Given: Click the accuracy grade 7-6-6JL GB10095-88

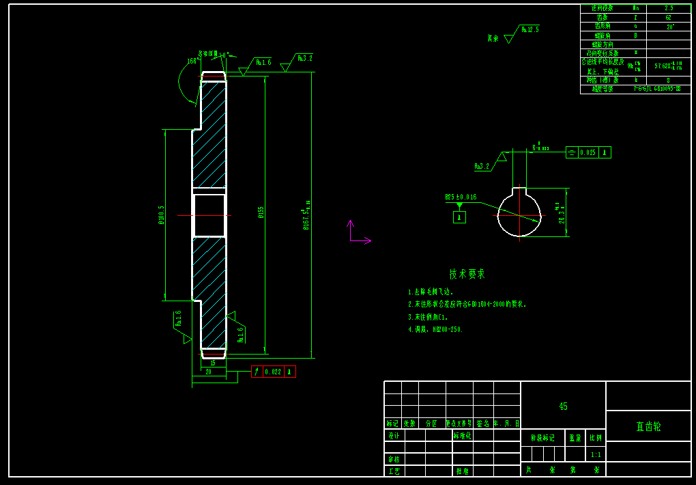Looking at the screenshot, I should click(x=657, y=89).
